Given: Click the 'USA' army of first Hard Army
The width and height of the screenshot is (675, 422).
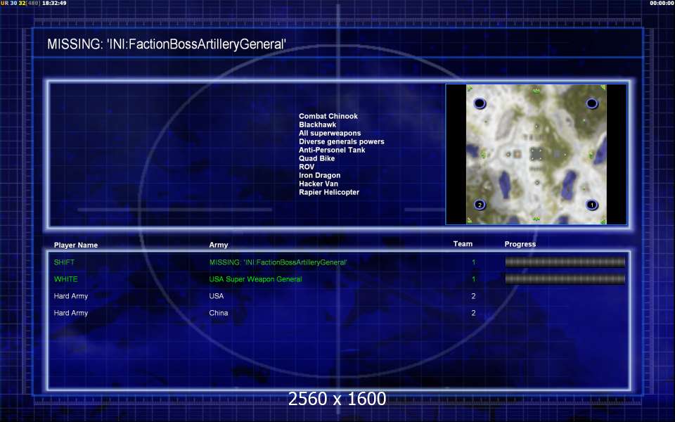Looking at the screenshot, I should (216, 296).
